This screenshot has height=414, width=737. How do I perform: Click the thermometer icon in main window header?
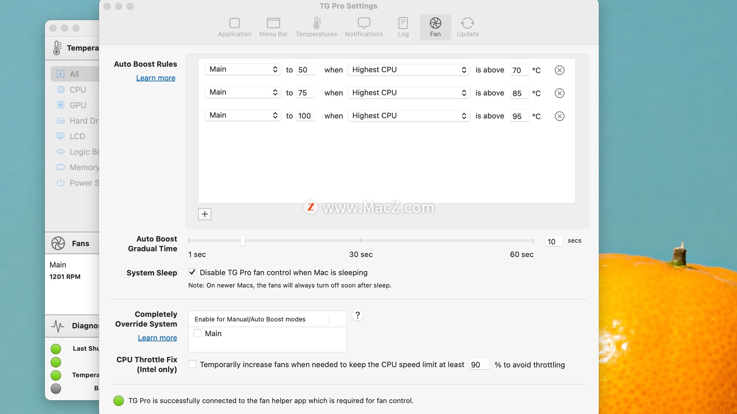[57, 48]
